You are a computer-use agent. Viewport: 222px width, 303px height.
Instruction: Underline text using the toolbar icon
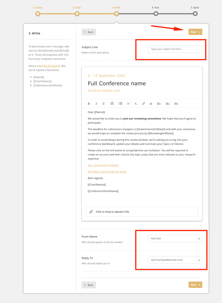point(103,104)
